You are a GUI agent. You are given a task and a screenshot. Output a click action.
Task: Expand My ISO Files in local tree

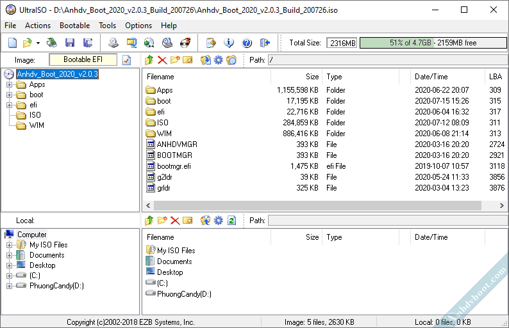9,245
